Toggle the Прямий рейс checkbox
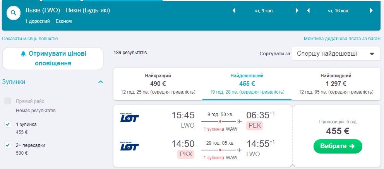This screenshot has height=169, width=384. [8, 101]
